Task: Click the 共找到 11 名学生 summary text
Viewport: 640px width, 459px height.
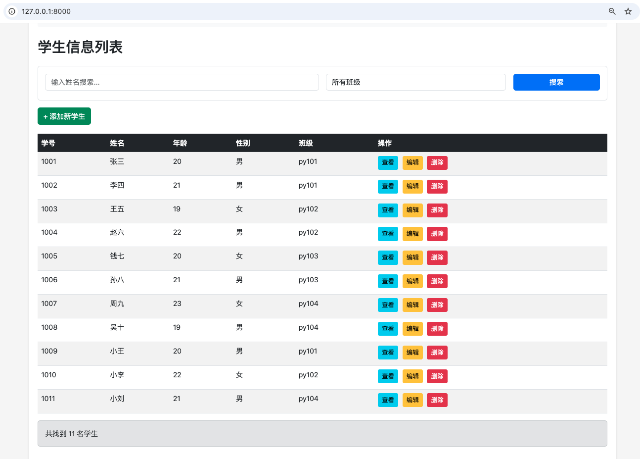Action: [x=72, y=434]
